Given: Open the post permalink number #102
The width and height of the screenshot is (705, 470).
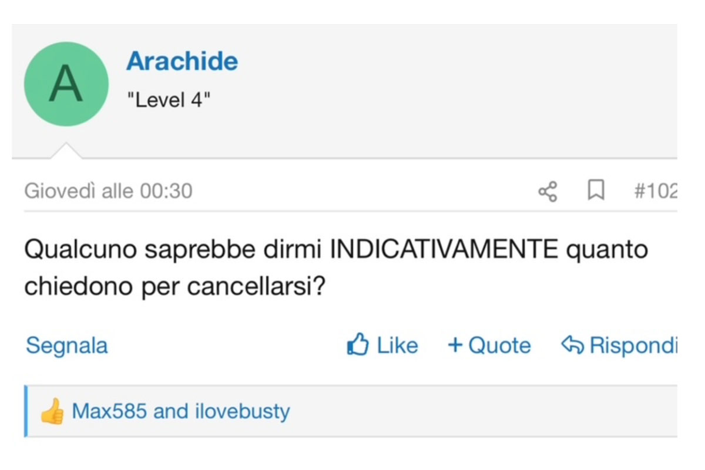Looking at the screenshot, I should [x=655, y=192].
